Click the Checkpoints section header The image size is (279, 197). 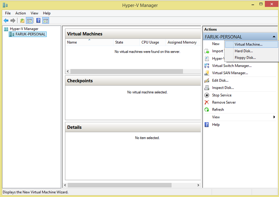(x=133, y=81)
